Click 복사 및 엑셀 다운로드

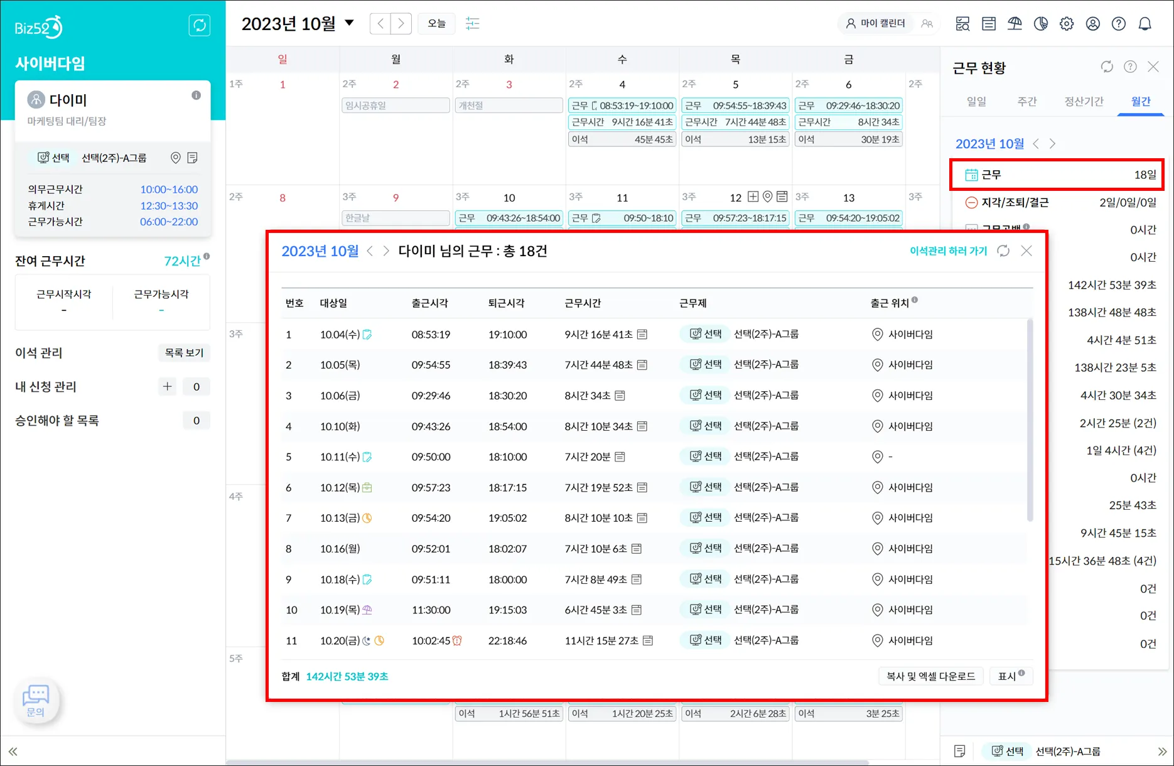(x=930, y=676)
